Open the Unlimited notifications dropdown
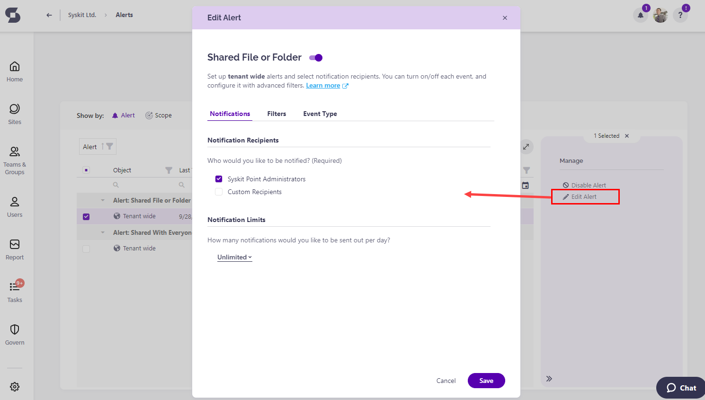Screen dimensions: 705x400 234,257
